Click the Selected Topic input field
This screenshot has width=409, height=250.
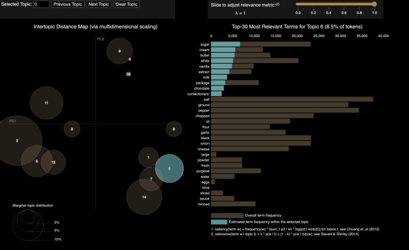tap(41, 4)
